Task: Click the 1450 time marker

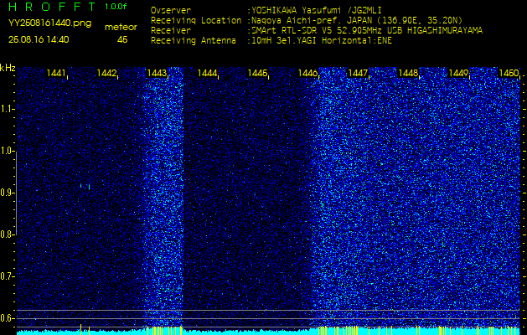Action: tap(509, 73)
